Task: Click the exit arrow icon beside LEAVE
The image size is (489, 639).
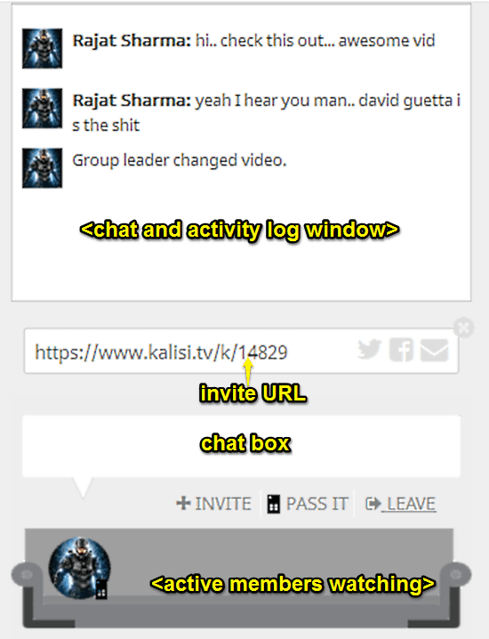Action: (373, 504)
